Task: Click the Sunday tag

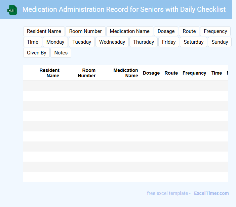Action: (x=220, y=42)
